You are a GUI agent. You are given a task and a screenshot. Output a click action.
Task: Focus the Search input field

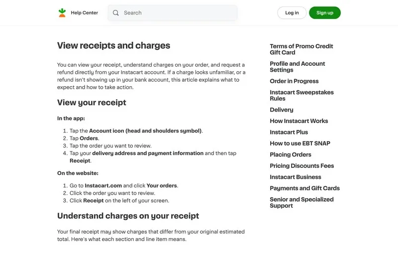[173, 13]
